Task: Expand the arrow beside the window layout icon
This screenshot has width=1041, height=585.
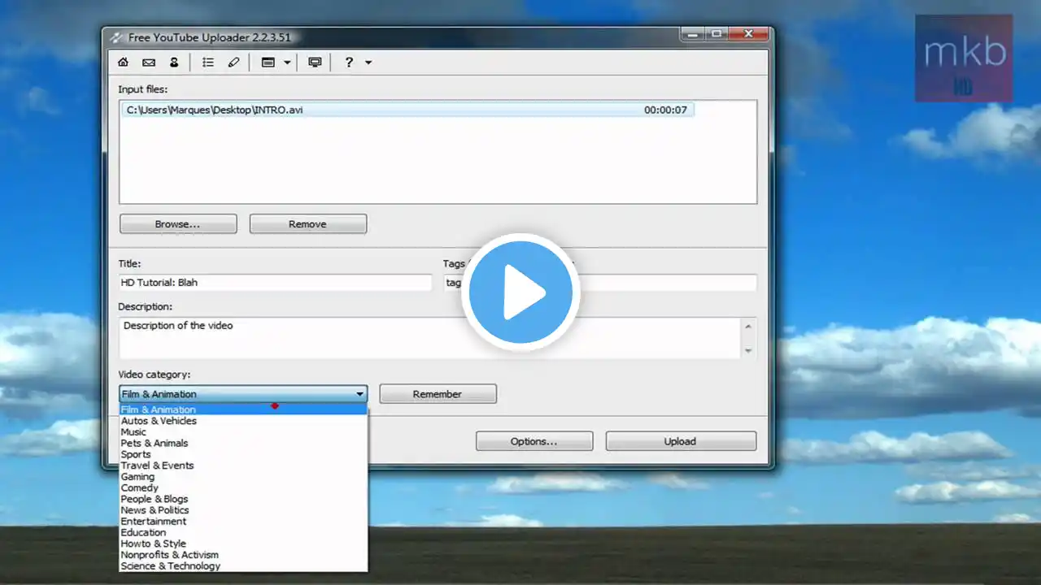Action: tap(288, 63)
